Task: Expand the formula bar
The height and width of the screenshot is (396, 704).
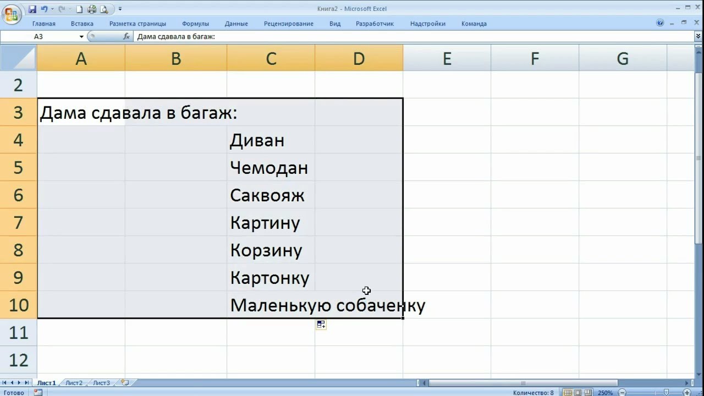Action: click(698, 37)
